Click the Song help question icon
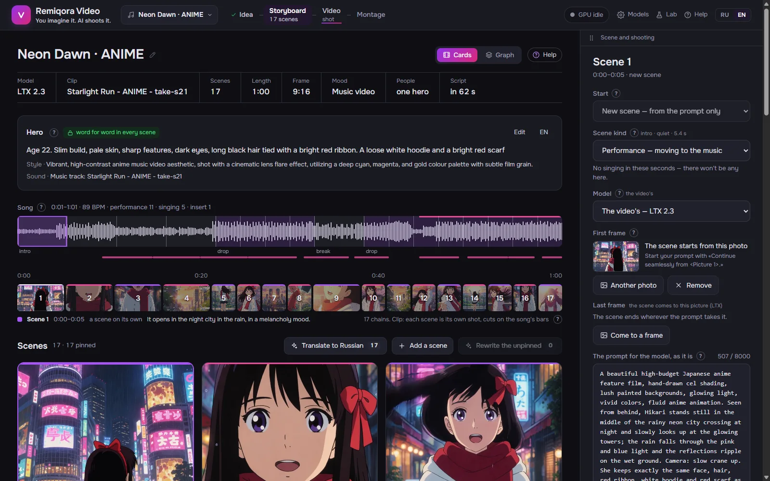Screen dimensions: 770x481 [41, 207]
